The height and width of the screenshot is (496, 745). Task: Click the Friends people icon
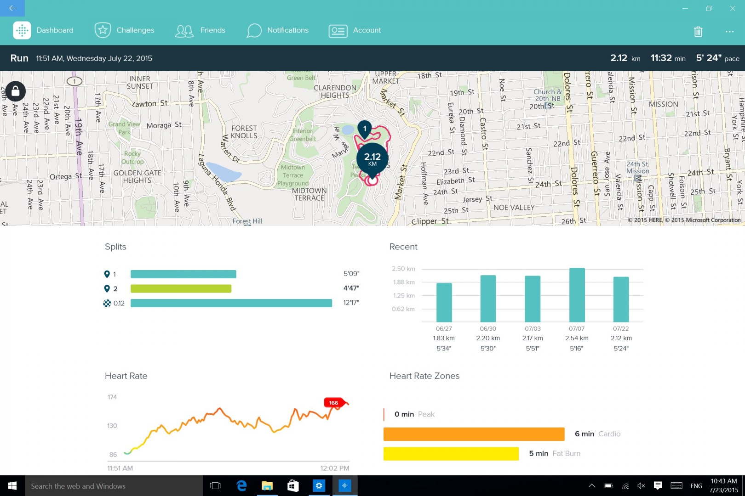pos(184,31)
